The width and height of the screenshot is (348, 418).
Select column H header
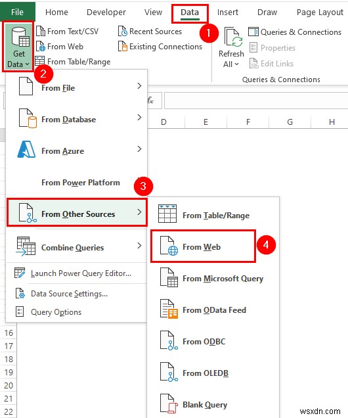click(332, 122)
